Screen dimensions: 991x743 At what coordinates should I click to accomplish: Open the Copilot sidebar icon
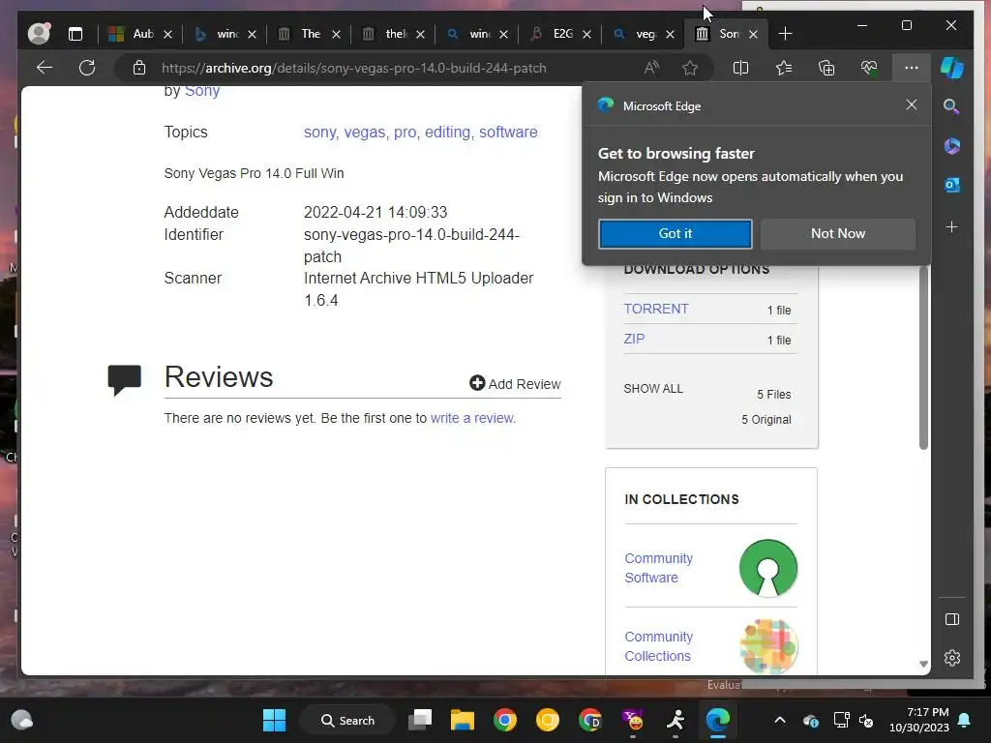[x=952, y=68]
